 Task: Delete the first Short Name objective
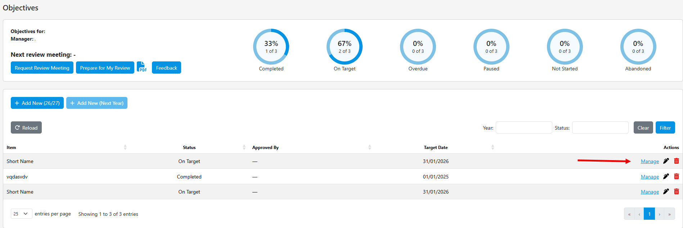(x=677, y=161)
